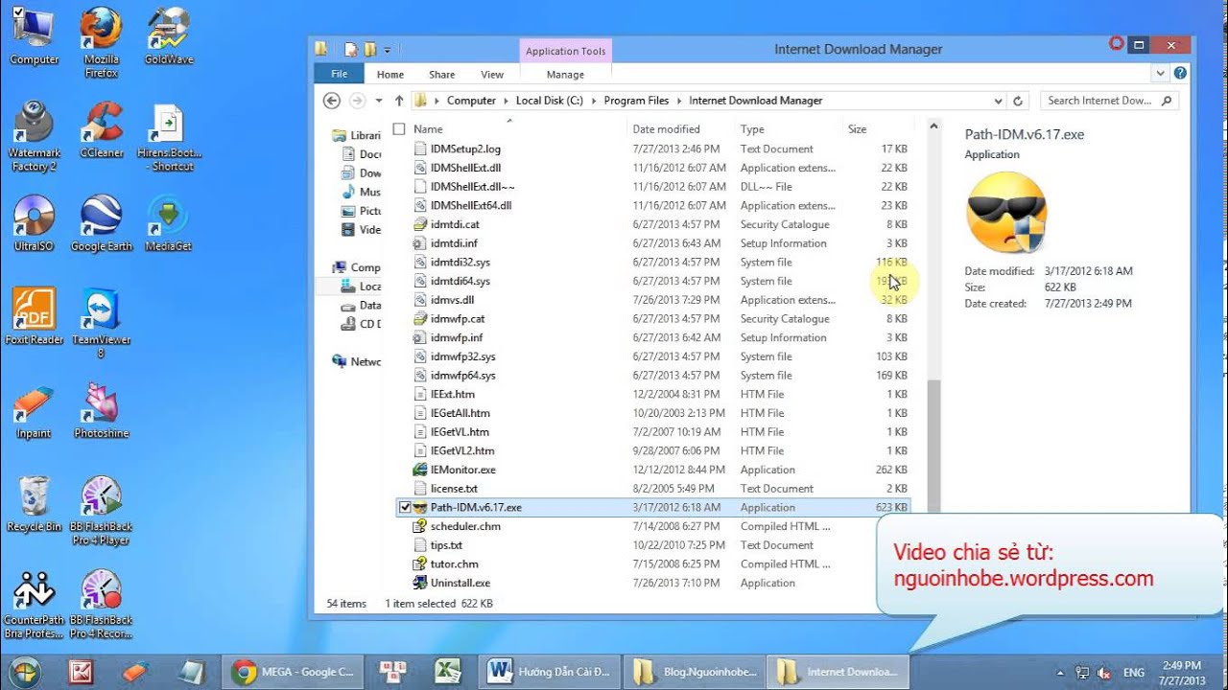
Task: Switch to MEGA Google Chrome taskbar window
Action: coord(294,672)
